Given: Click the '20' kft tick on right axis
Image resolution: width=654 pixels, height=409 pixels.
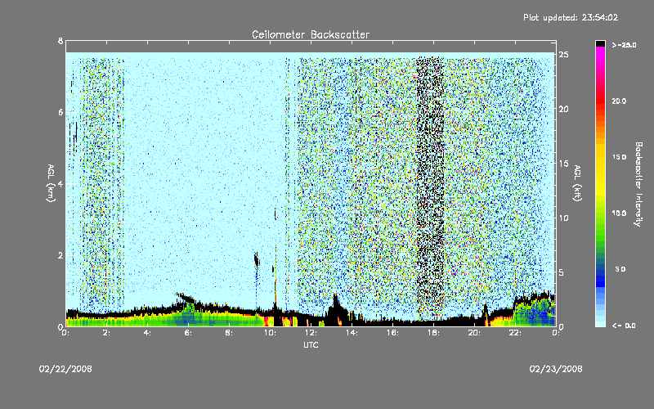Looking at the screenshot, I should click(564, 109).
